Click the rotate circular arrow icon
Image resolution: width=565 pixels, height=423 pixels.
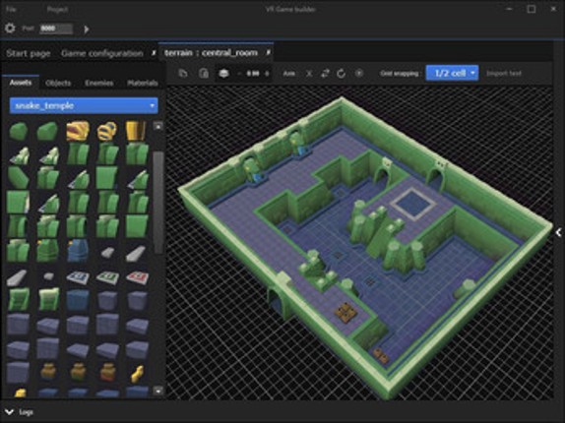tap(341, 74)
